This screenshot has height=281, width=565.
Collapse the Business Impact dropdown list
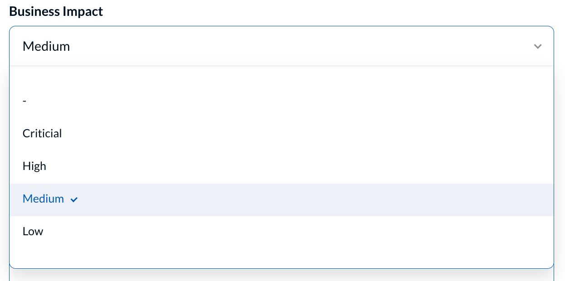pyautogui.click(x=538, y=46)
